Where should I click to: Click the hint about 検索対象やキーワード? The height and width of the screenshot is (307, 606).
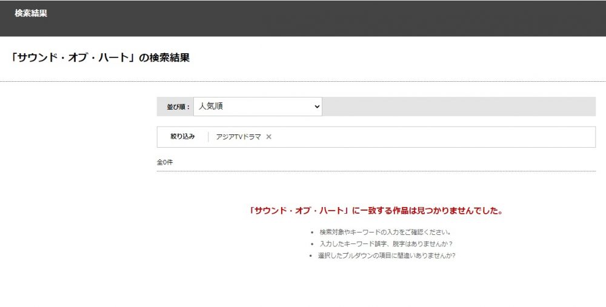pos(385,233)
